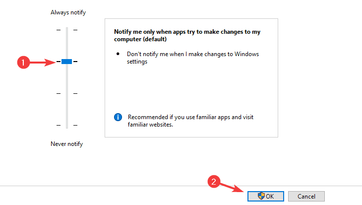Click the blue information icon
The width and height of the screenshot is (362, 205).
click(x=118, y=117)
